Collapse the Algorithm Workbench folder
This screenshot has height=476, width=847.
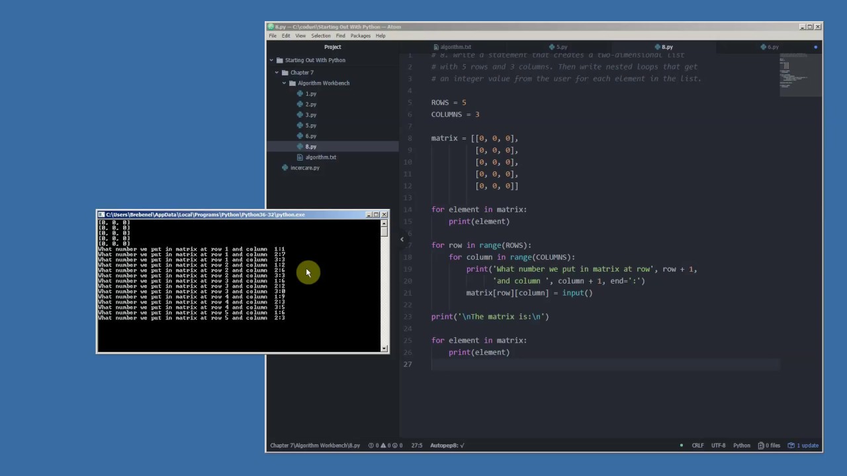point(284,83)
